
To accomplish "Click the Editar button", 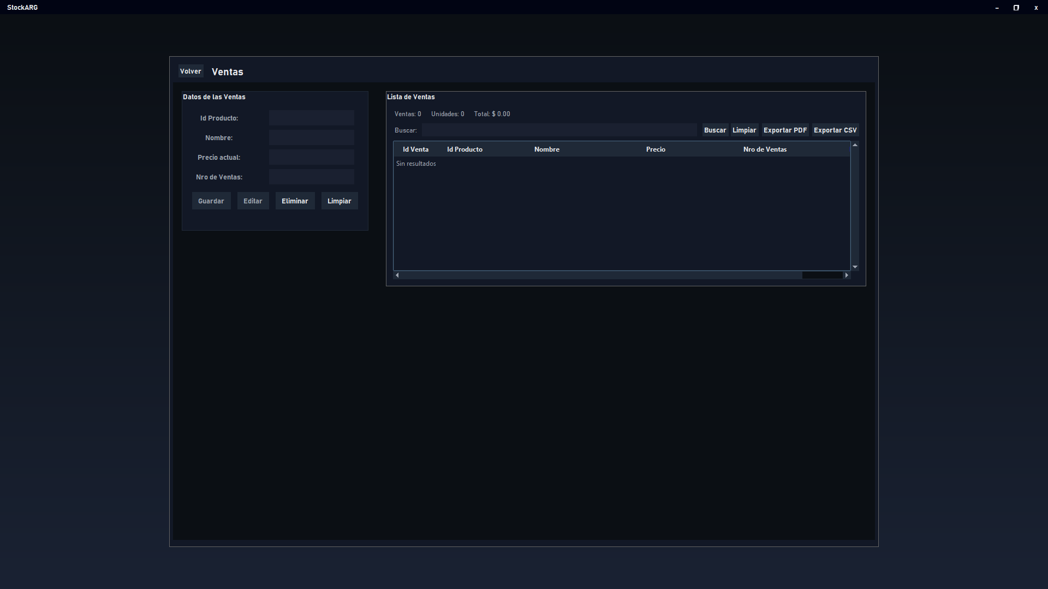I will point(253,201).
